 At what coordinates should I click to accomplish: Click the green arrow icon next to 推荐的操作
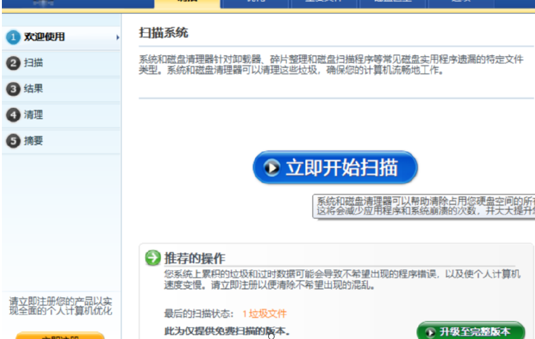pyautogui.click(x=152, y=258)
